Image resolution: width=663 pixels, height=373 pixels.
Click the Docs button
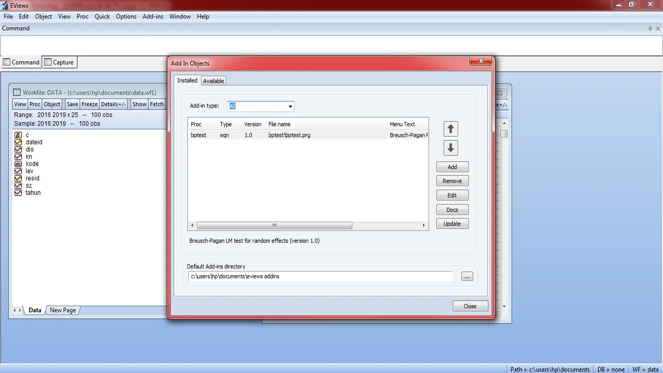[452, 210]
